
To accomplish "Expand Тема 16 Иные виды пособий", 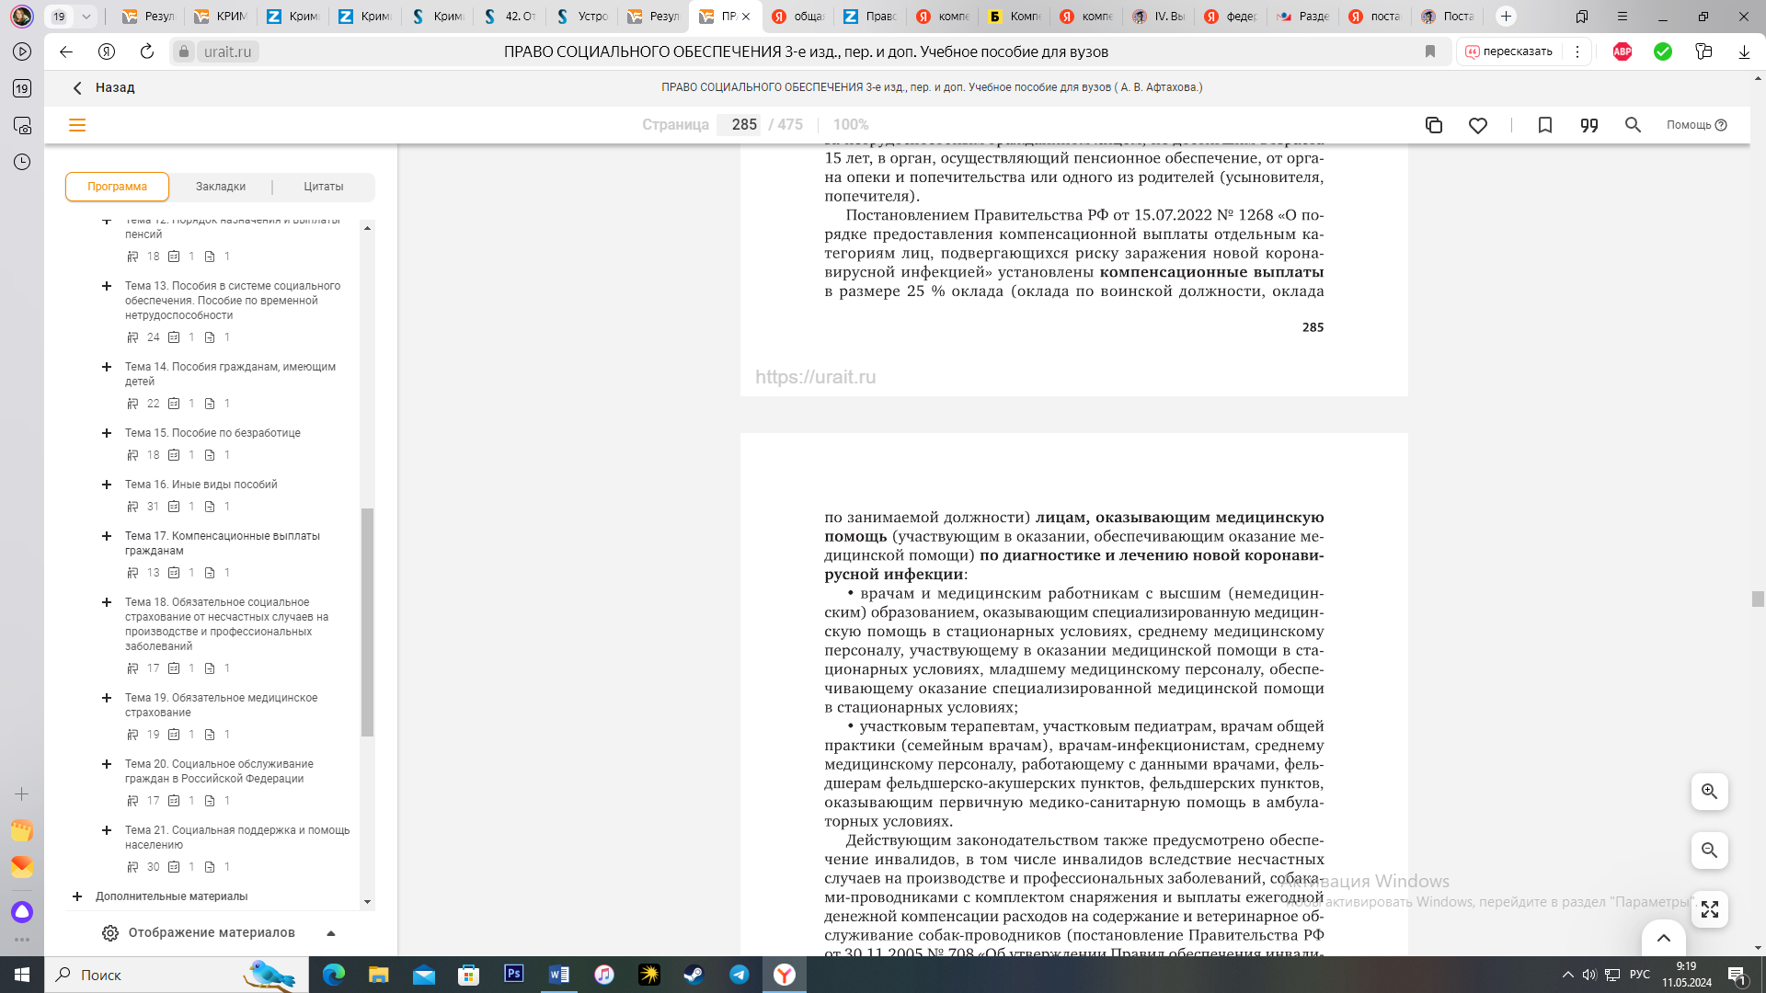I will coord(107,485).
